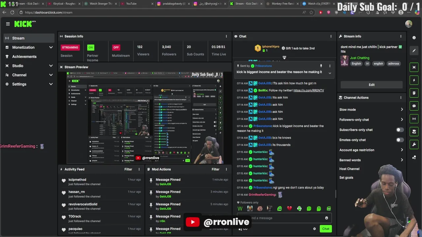Toggle Subscribers-only chat switch
Screen dimensions: 422x237
(399, 130)
